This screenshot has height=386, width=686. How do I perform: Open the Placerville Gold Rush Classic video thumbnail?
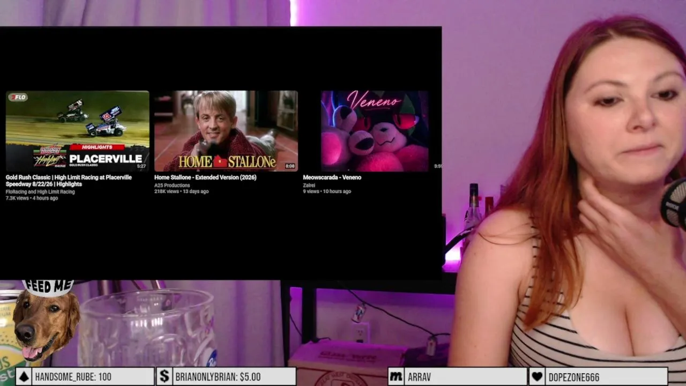pyautogui.click(x=78, y=131)
